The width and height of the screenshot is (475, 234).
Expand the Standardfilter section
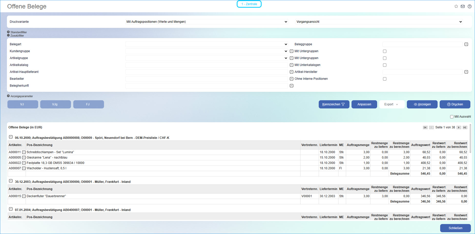pos(8,32)
